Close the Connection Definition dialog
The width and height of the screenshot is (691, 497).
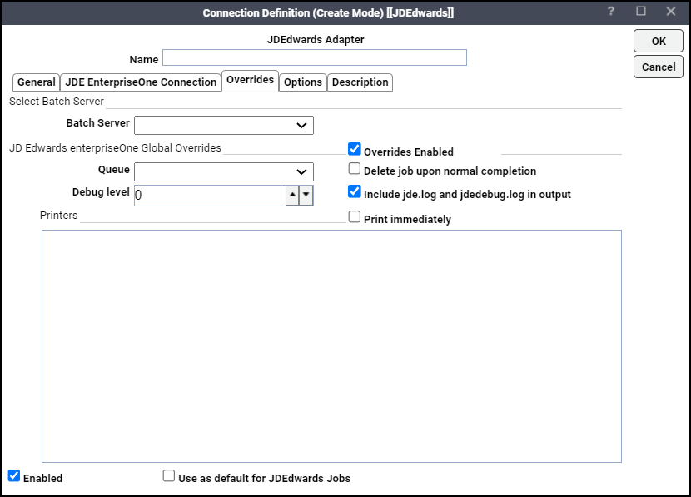(671, 12)
